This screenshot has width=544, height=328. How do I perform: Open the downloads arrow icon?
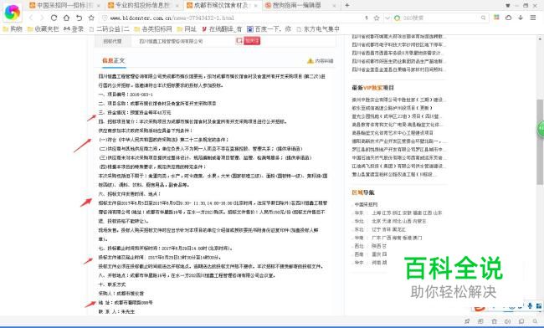coord(521,18)
